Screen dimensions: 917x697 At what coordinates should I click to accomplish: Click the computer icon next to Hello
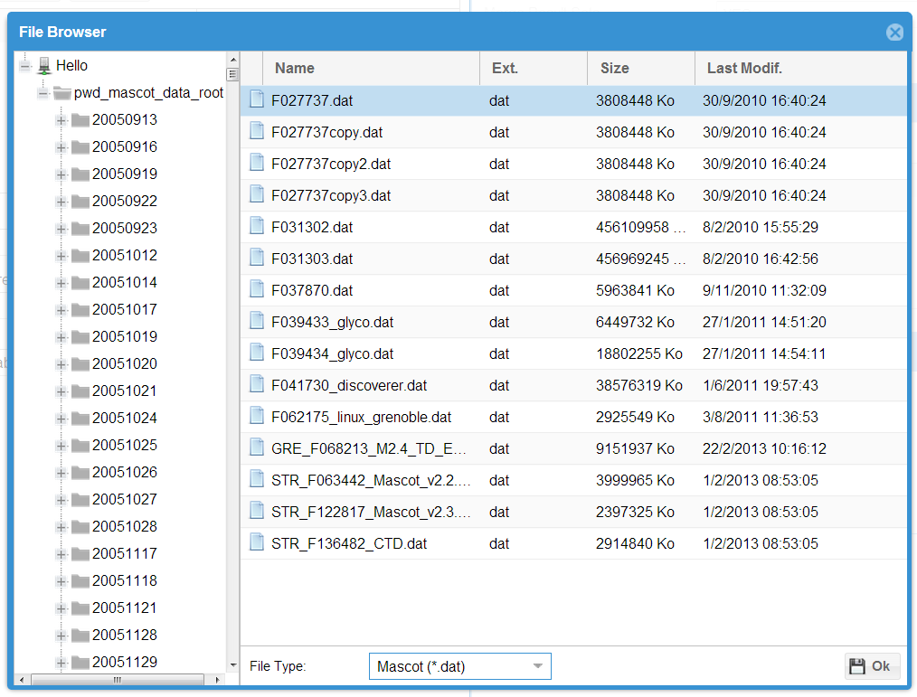pyautogui.click(x=44, y=64)
